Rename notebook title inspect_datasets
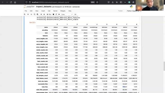The width and height of the screenshot is (165, 93). click(x=44, y=7)
